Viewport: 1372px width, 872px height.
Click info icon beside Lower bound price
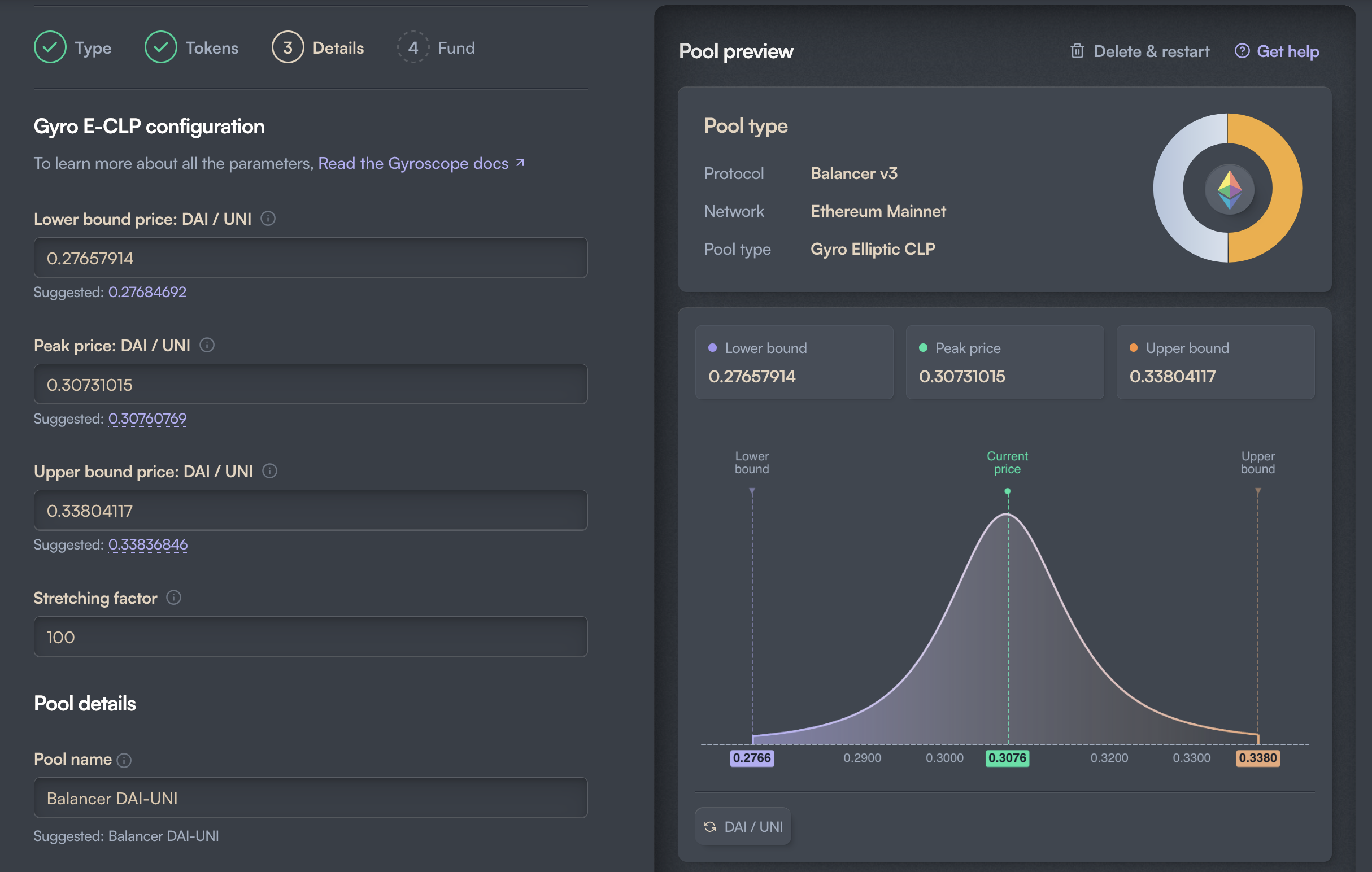pyautogui.click(x=268, y=219)
